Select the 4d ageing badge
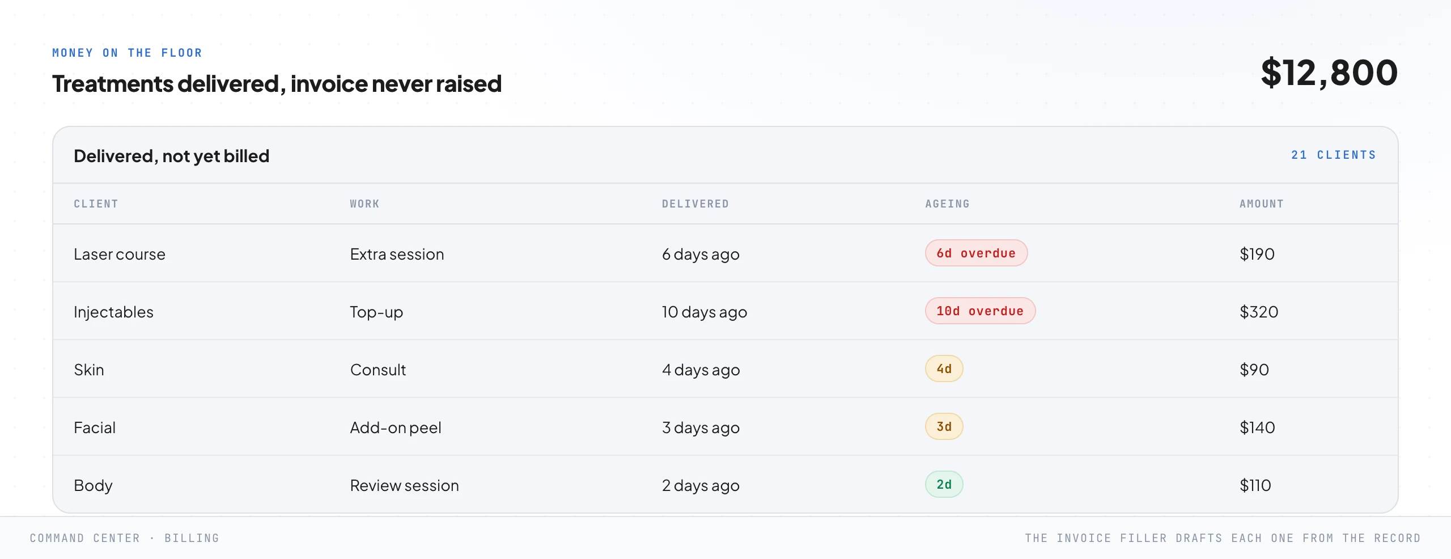 pyautogui.click(x=944, y=369)
